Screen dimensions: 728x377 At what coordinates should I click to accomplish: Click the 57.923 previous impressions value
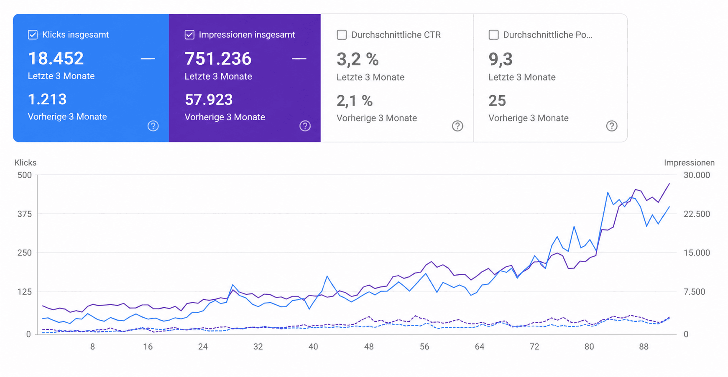coord(209,100)
